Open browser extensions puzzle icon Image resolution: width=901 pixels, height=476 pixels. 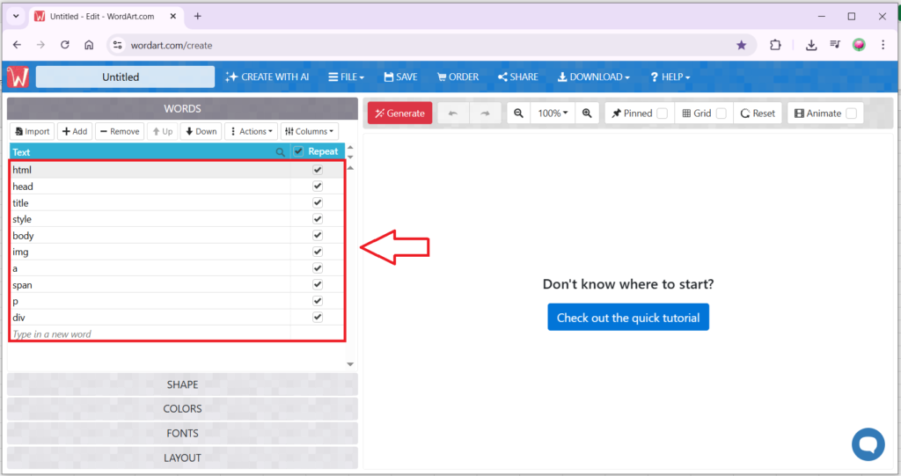coord(775,45)
